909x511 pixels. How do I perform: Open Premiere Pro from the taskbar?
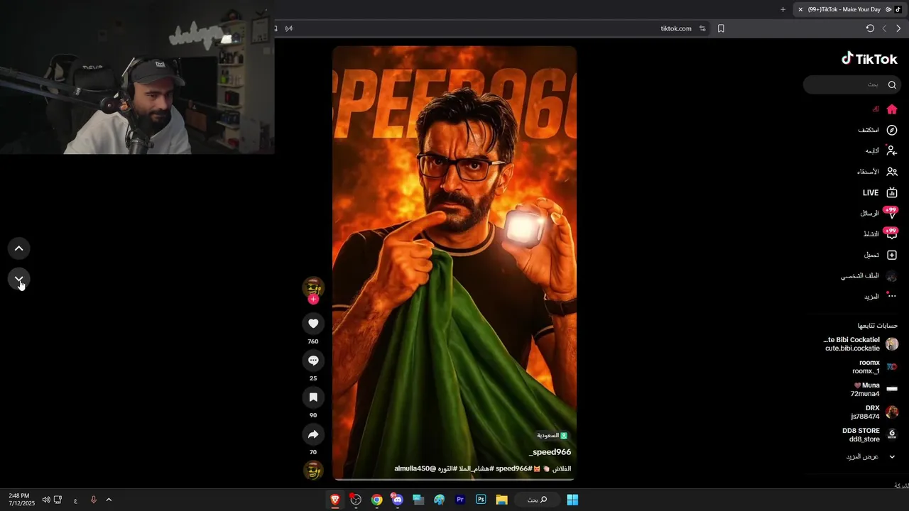point(460,500)
